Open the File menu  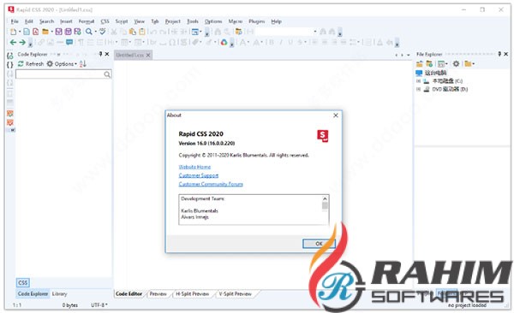pyautogui.click(x=15, y=21)
